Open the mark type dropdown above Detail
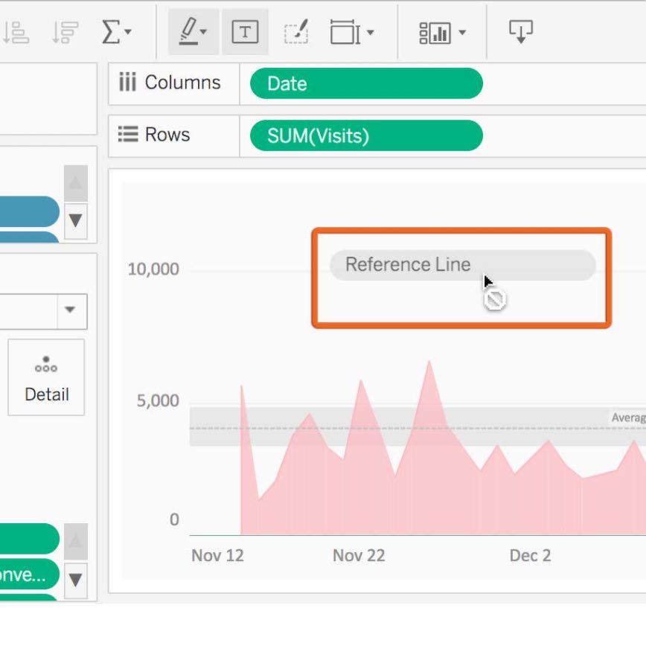 pos(71,310)
